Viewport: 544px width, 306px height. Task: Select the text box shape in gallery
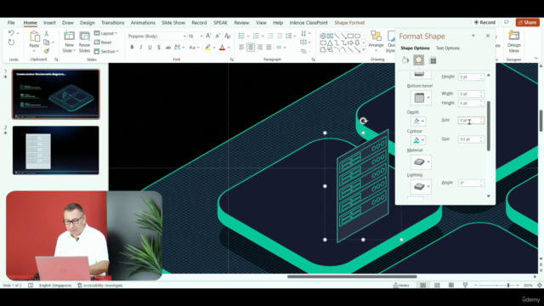(330, 36)
